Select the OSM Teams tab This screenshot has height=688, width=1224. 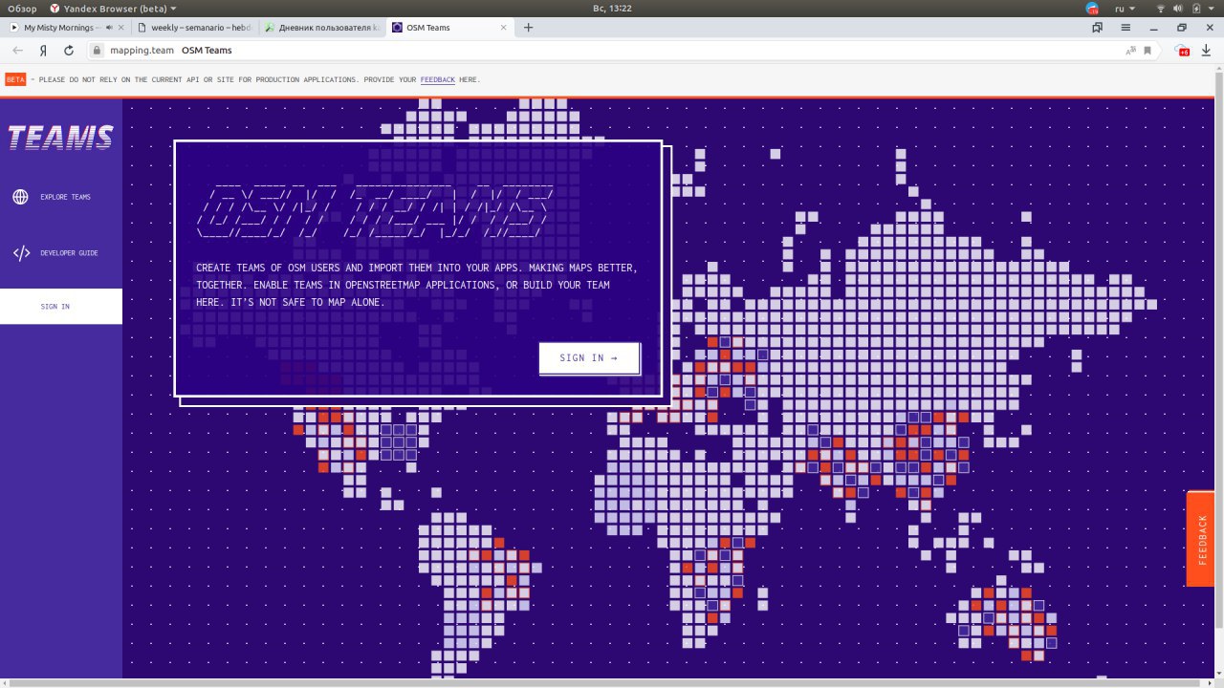pyautogui.click(x=450, y=28)
